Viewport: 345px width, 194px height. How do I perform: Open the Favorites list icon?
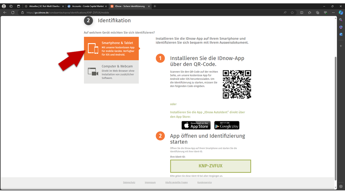(310, 13)
